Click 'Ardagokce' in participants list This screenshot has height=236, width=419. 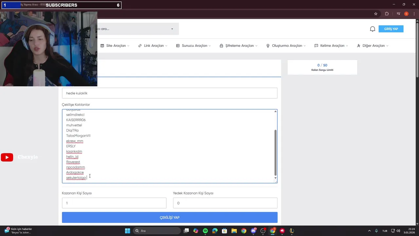(x=75, y=172)
